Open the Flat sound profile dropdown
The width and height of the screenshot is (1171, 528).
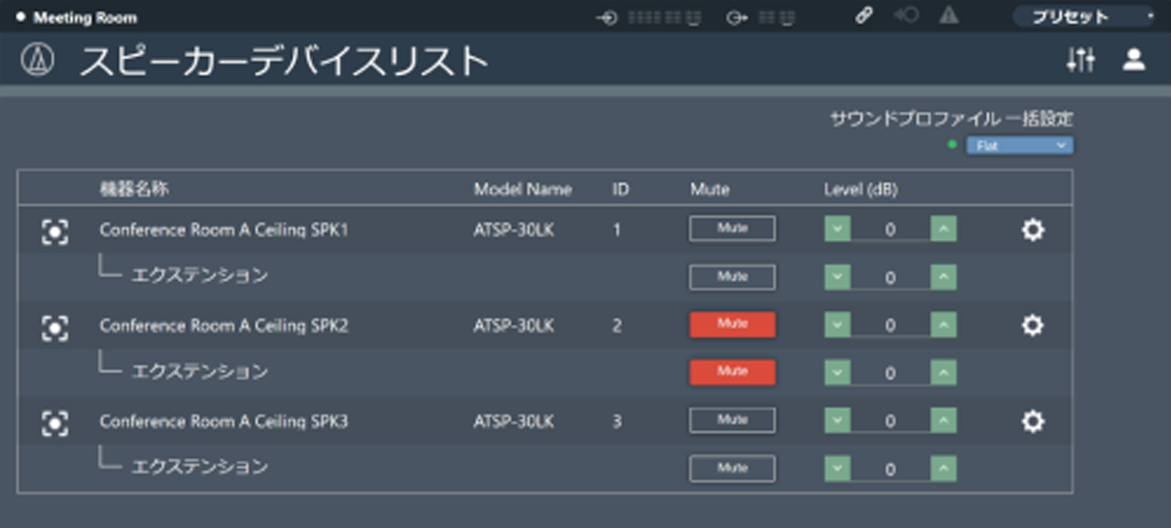[1020, 146]
